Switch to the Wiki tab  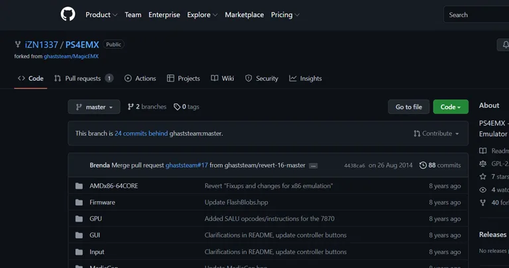pos(223,79)
